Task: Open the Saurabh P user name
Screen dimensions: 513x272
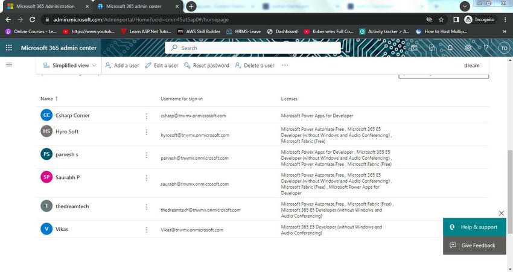Action: (x=68, y=177)
